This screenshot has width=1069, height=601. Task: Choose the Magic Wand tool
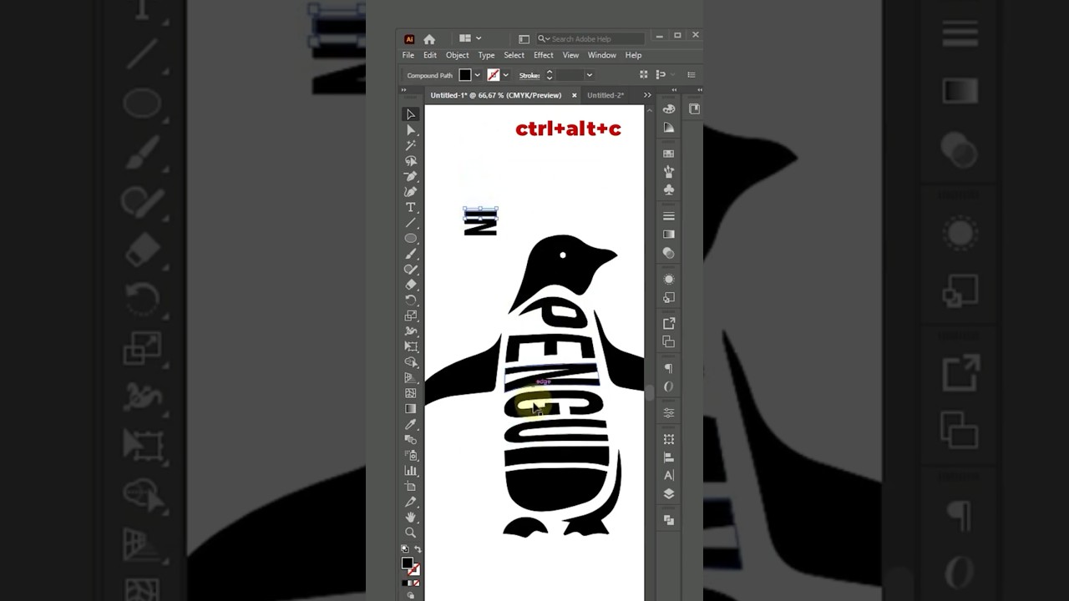411,145
